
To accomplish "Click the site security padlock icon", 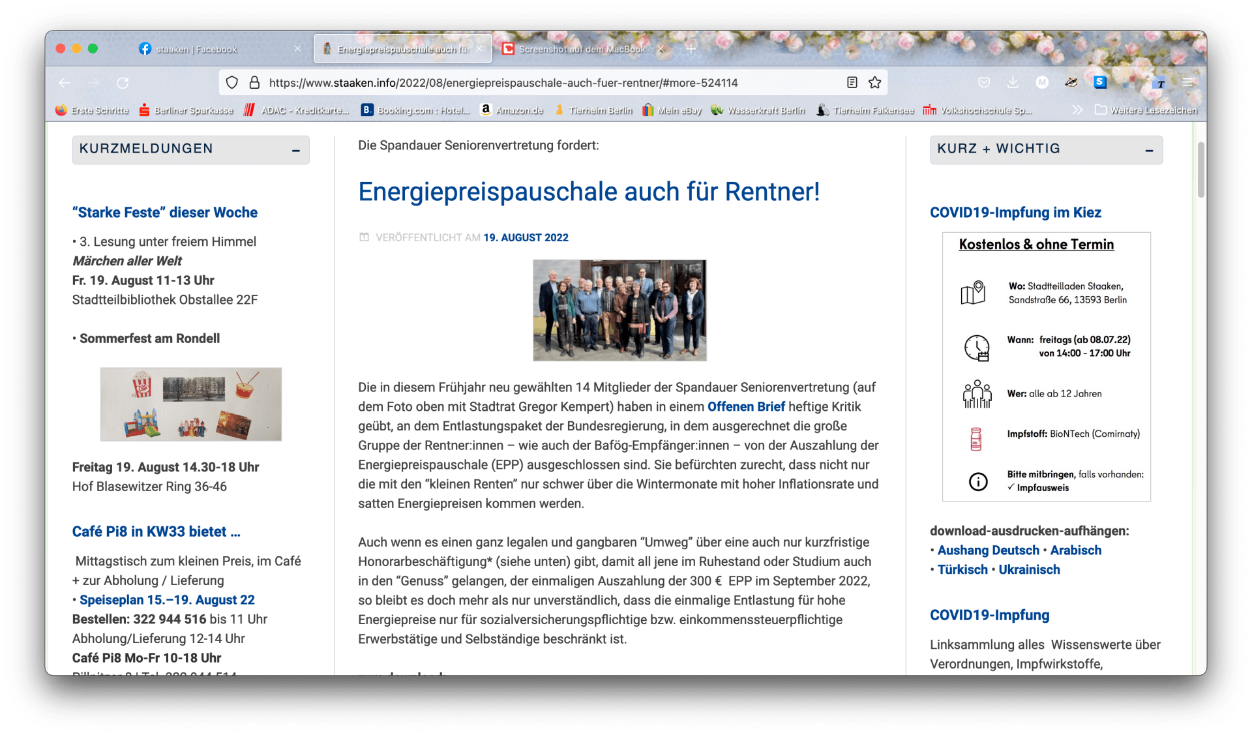I will [x=254, y=83].
